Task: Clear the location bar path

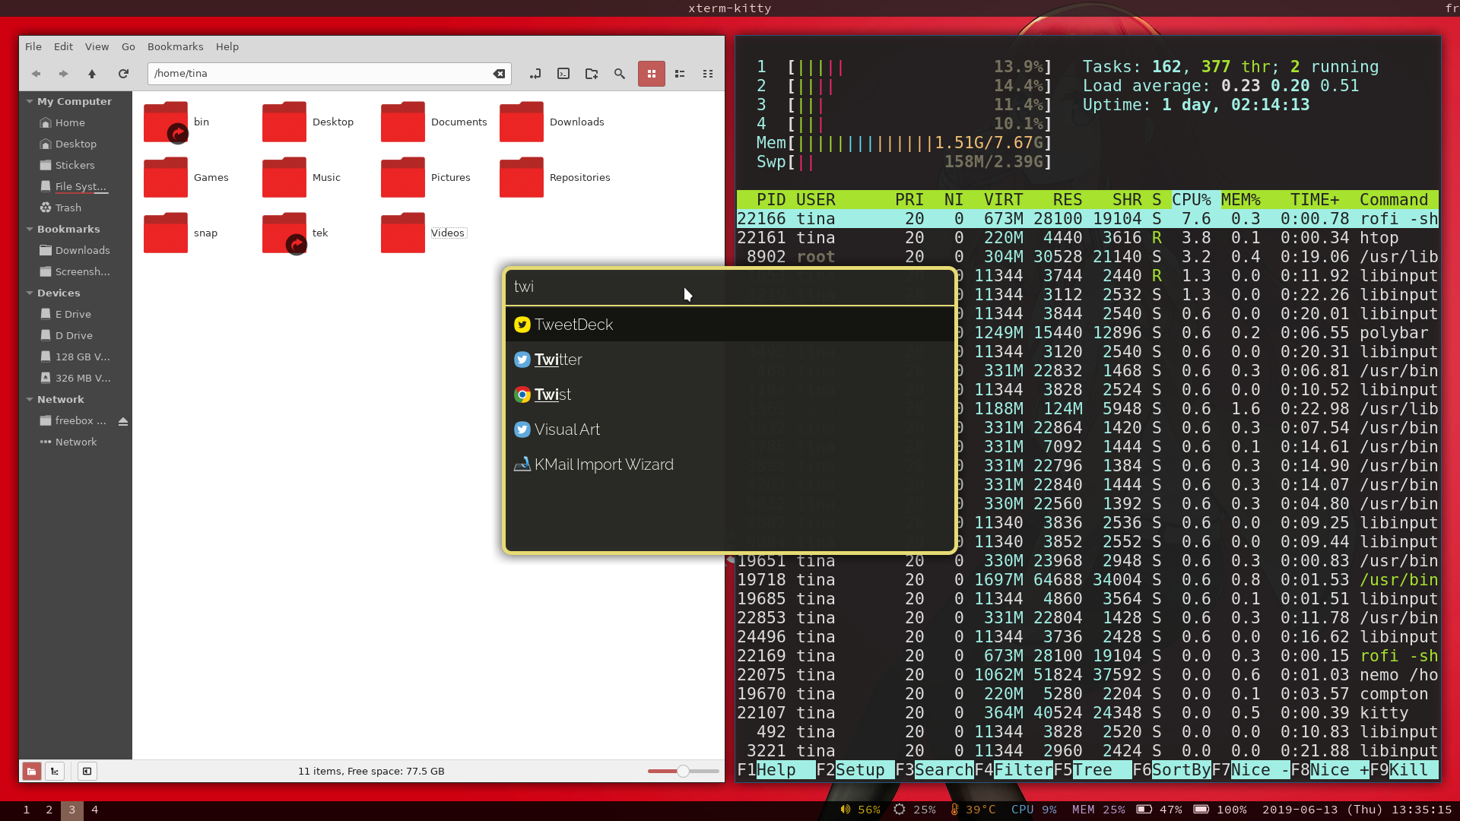Action: tap(499, 74)
